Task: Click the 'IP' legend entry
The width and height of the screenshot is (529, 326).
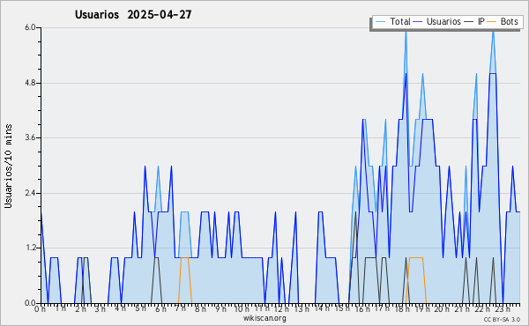Action: (481, 21)
